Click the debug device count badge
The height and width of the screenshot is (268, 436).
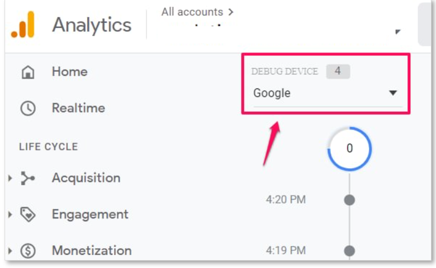click(338, 71)
